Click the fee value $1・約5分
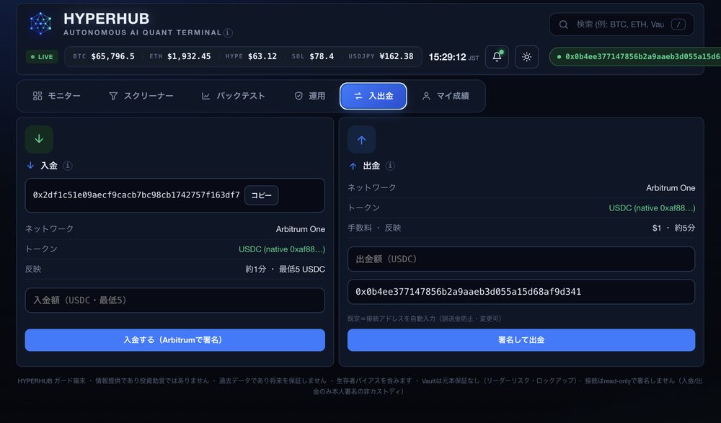Viewport: 721px width, 423px height. 673,228
